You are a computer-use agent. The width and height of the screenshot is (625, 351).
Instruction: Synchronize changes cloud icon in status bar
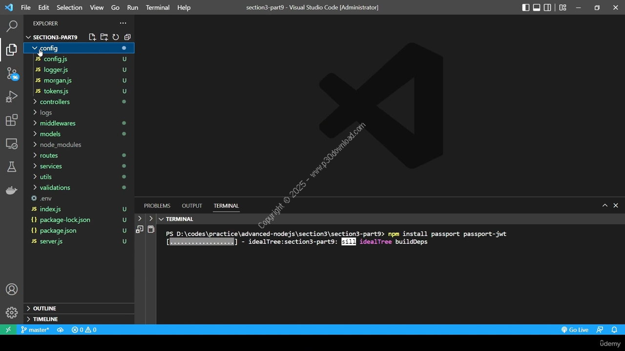pos(60,330)
